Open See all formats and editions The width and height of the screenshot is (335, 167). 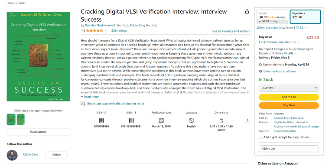[x=231, y=31]
